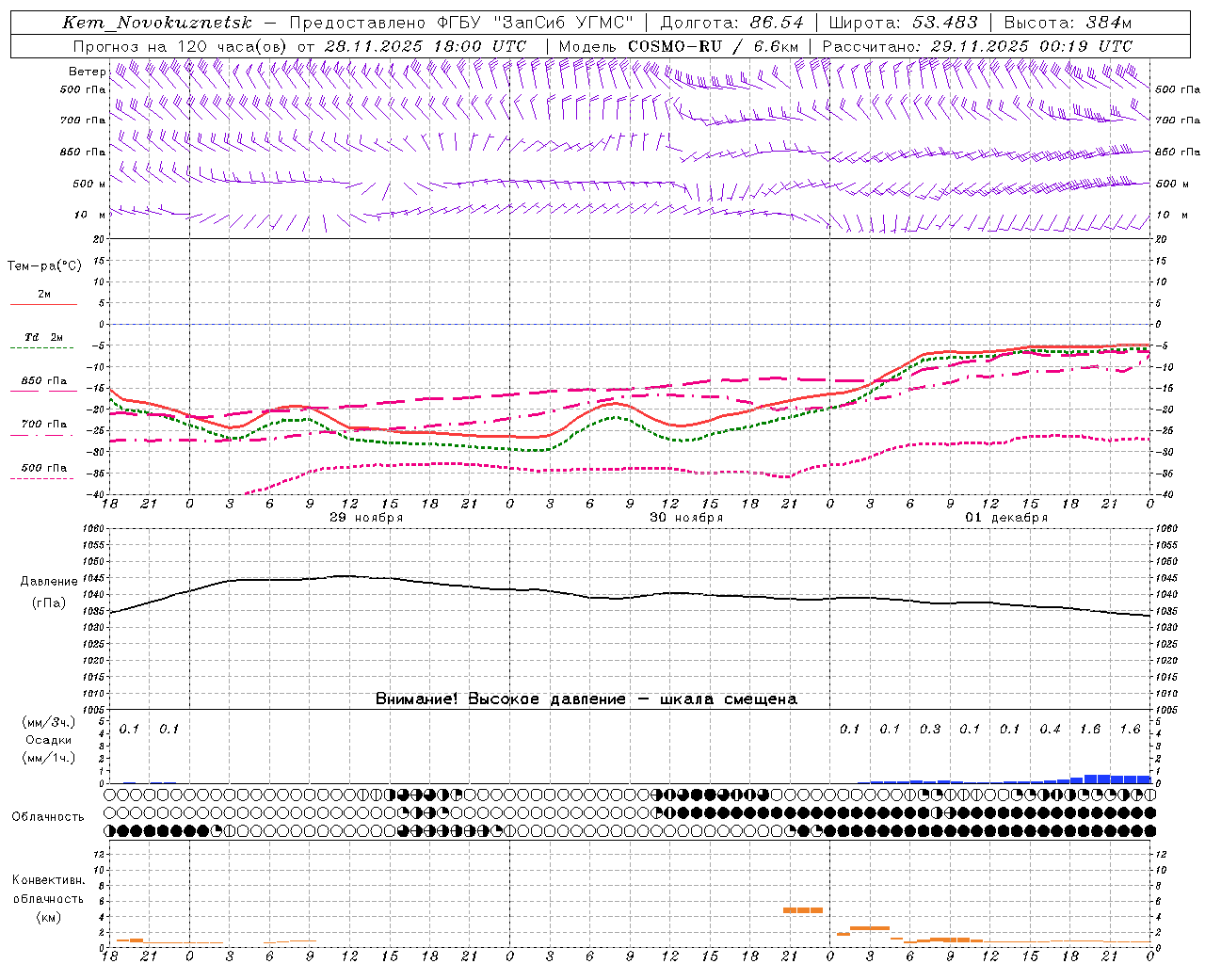Click the (км) unit label under облачность
The image size is (1205, 964).
coord(48,916)
